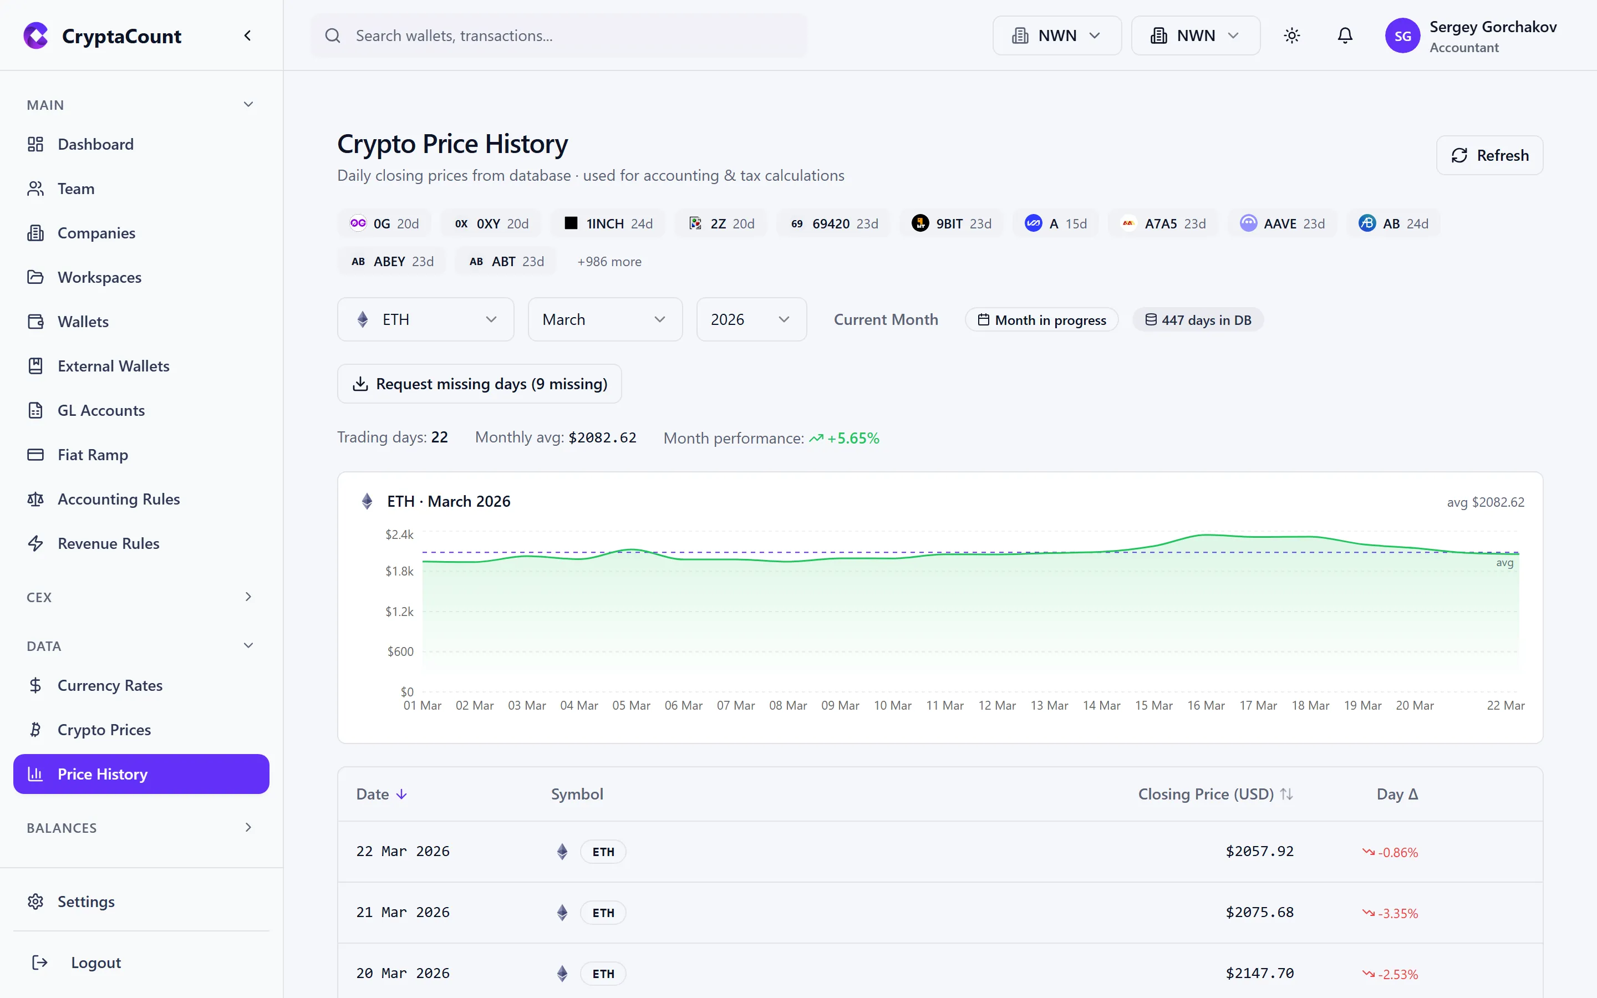Collapse the sidebar with the arrow icon
This screenshot has height=998, width=1597.
click(248, 35)
